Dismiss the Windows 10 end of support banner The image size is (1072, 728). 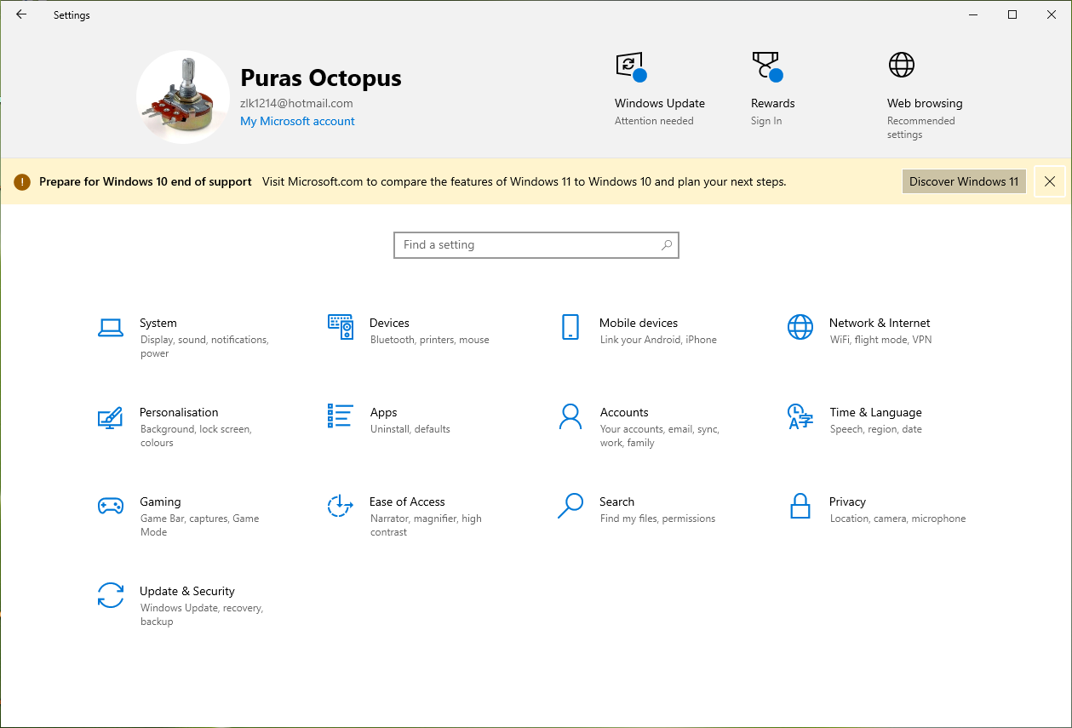pos(1050,181)
